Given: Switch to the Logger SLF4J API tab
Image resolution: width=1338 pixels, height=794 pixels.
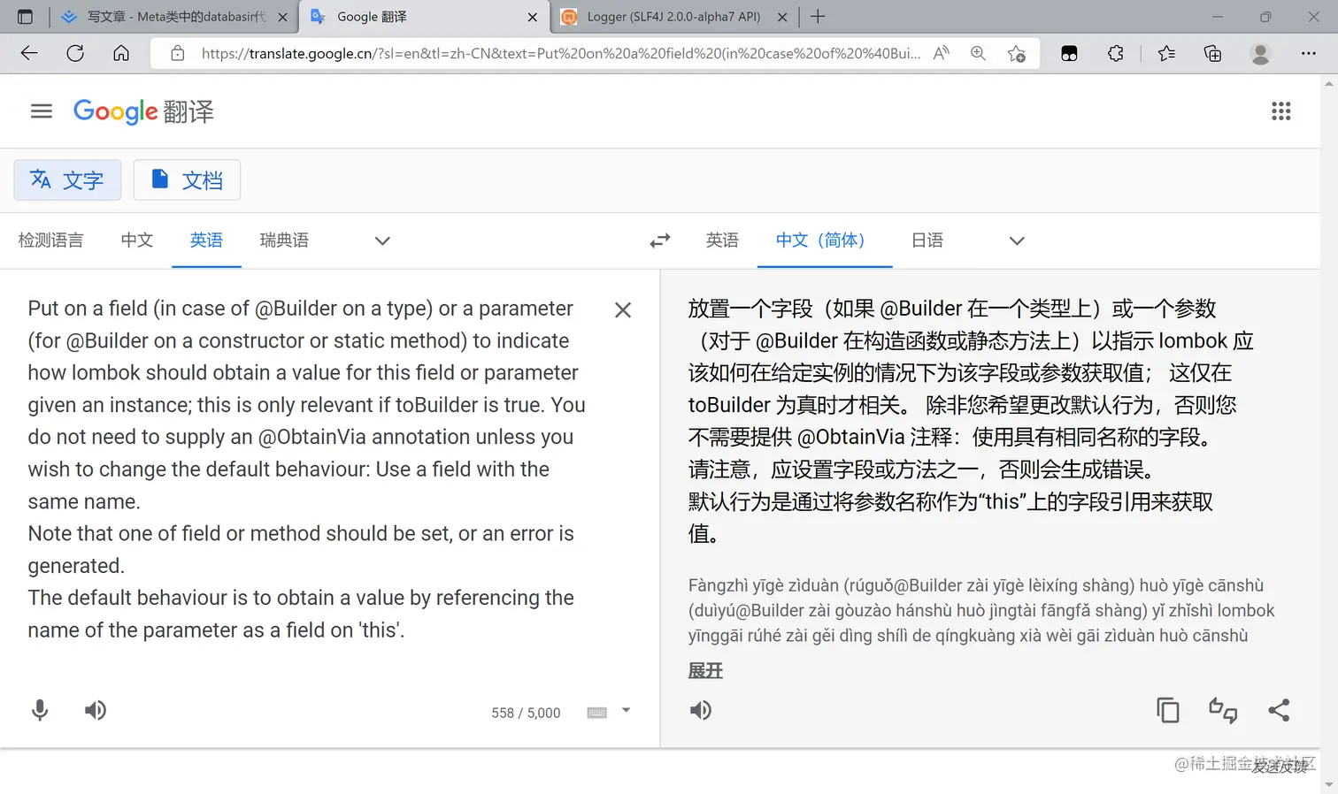Looking at the screenshot, I should point(673,17).
